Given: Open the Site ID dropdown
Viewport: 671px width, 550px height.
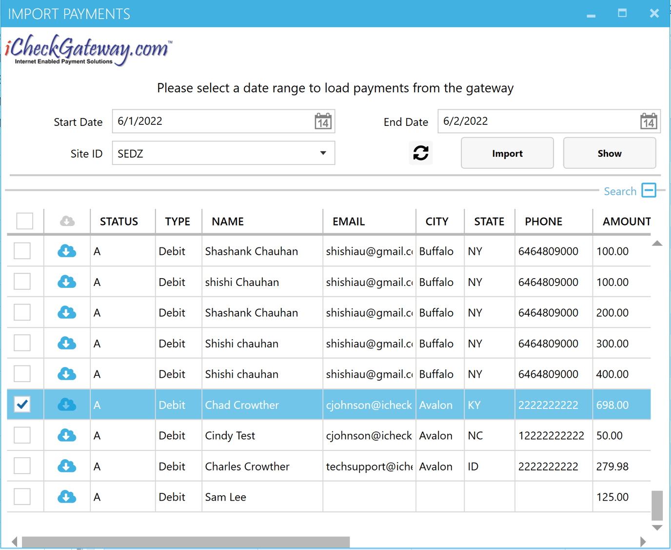Looking at the screenshot, I should tap(322, 153).
